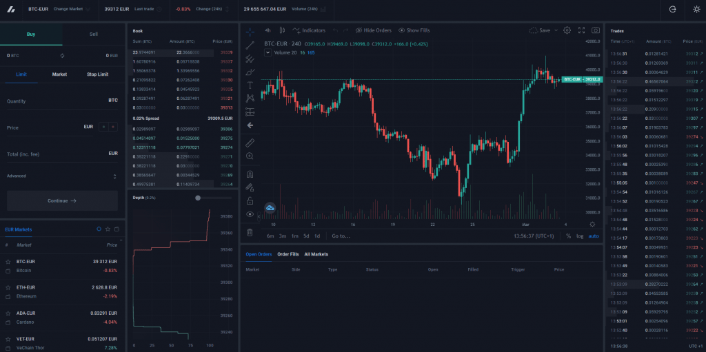Select the trend line drawing tool
The image size is (706, 352).
(x=250, y=45)
